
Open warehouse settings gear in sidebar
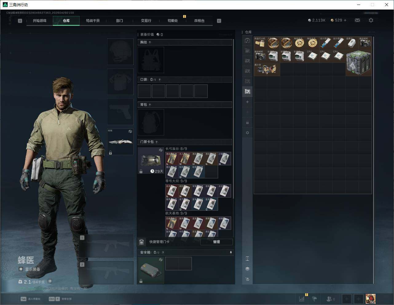click(x=247, y=133)
